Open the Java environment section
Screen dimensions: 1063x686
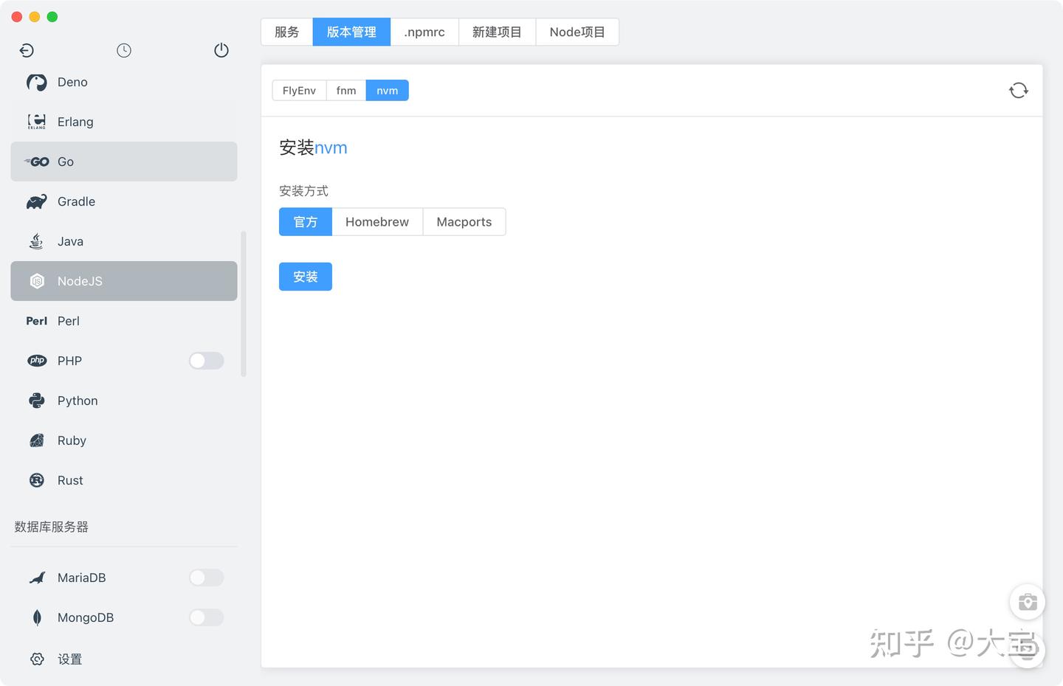click(x=70, y=241)
